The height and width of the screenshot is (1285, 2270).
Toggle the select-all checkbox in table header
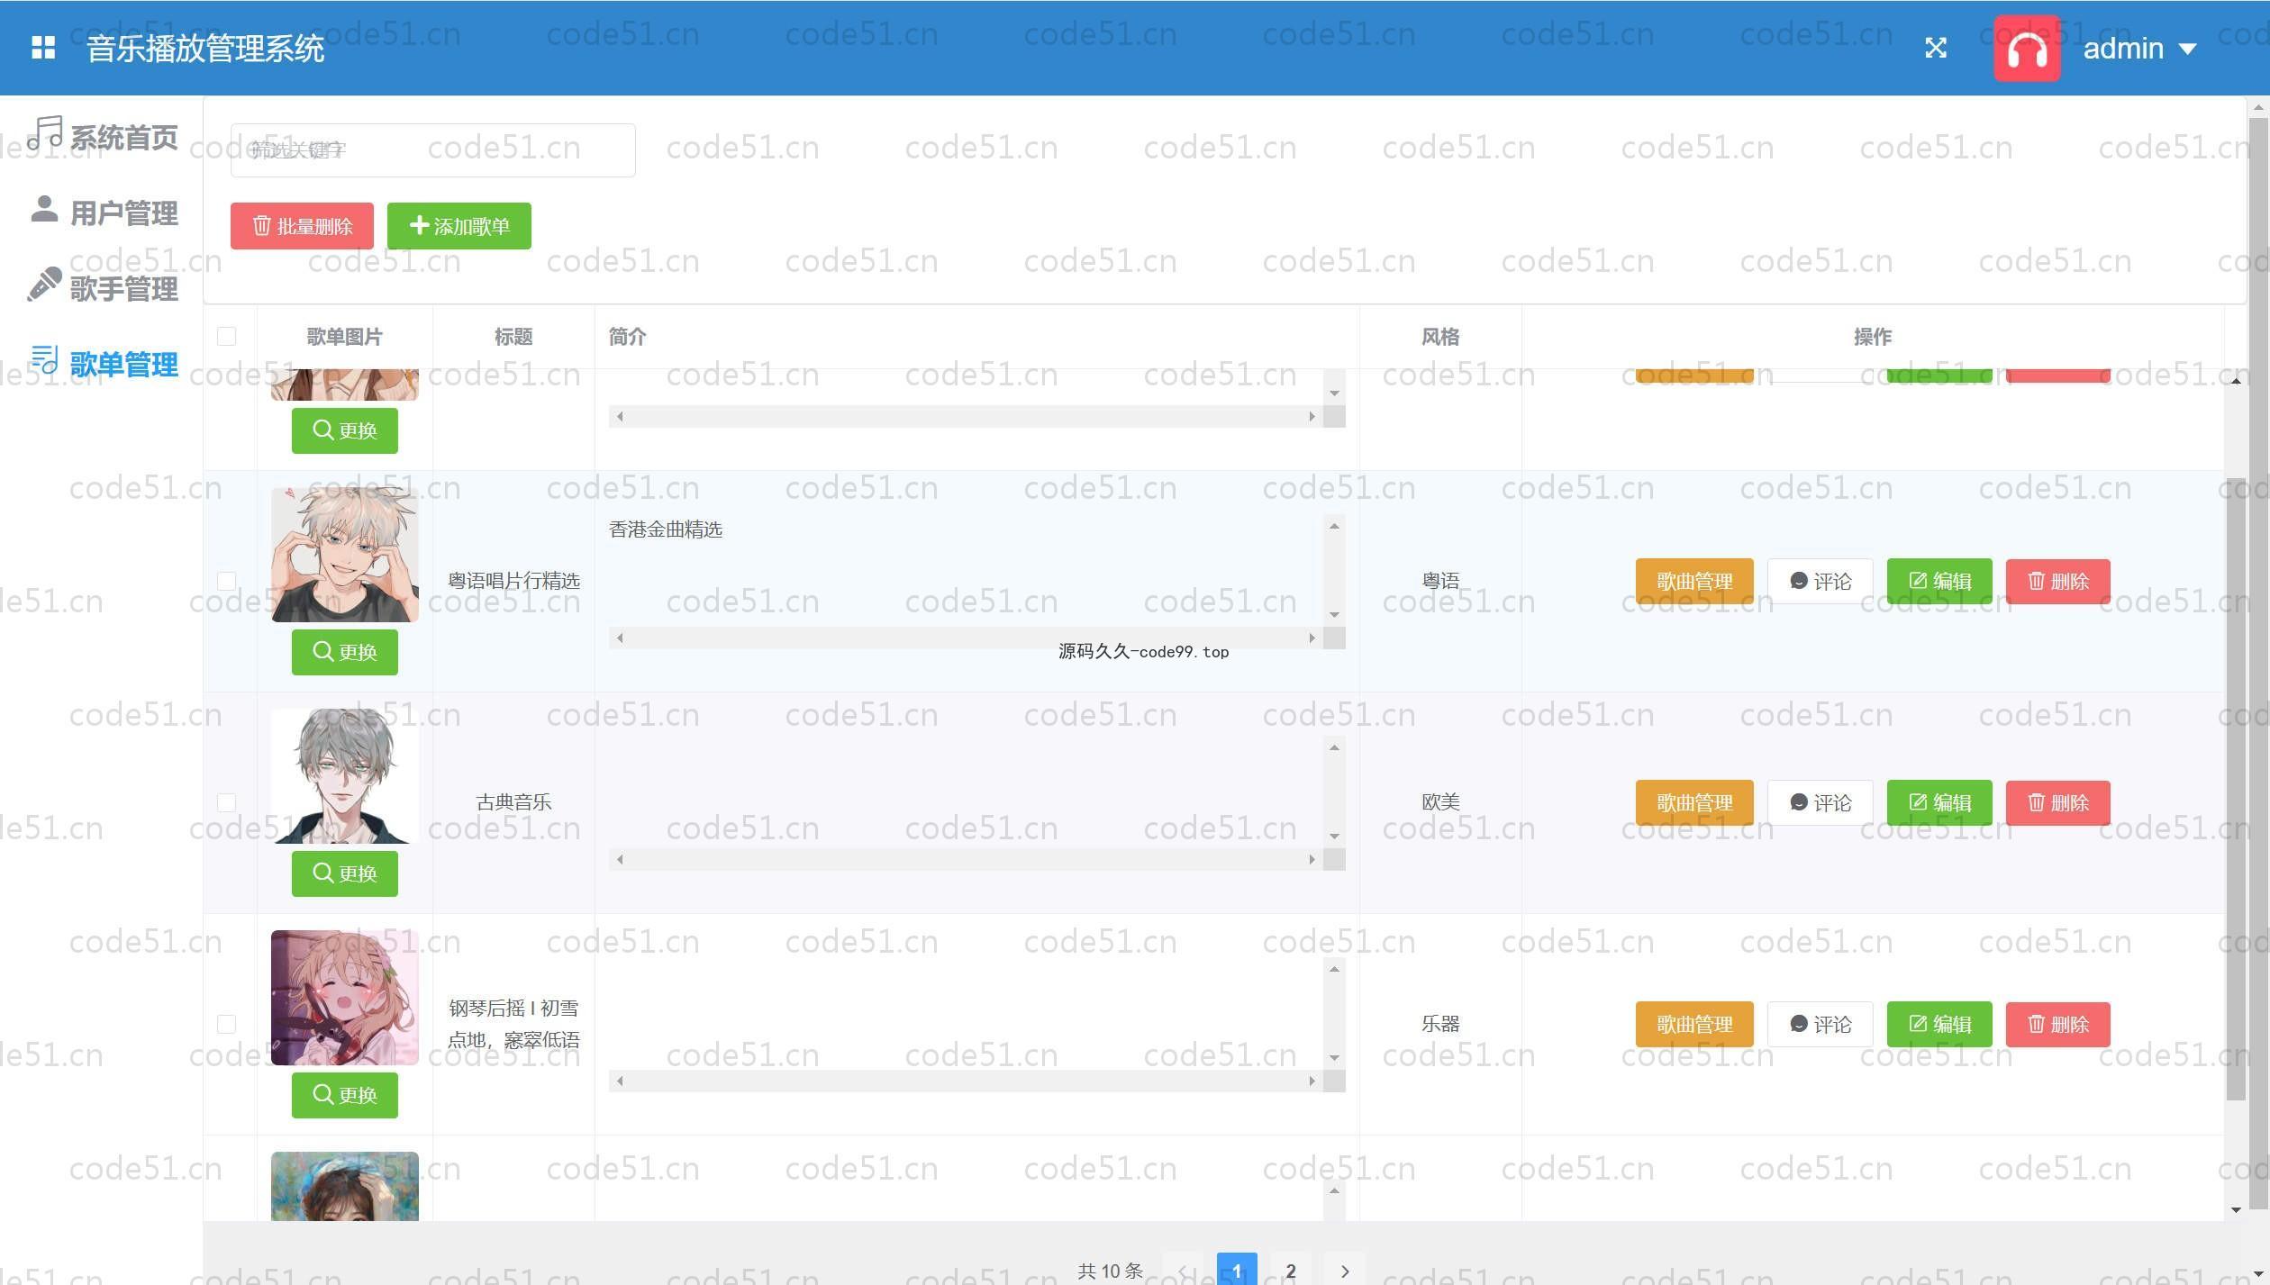point(227,336)
